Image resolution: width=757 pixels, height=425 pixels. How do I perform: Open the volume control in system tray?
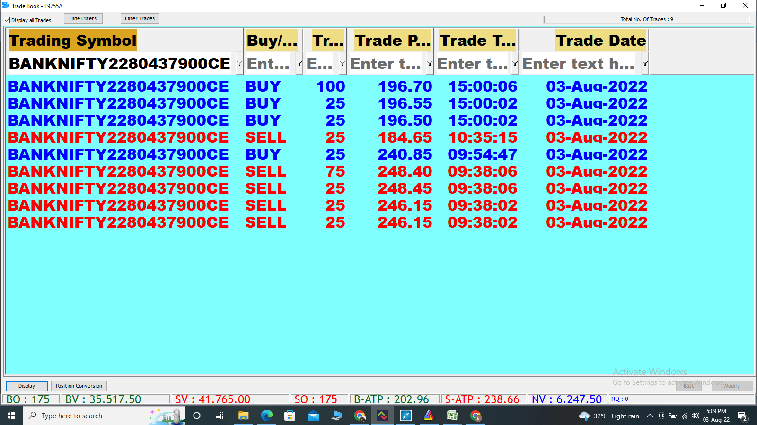coord(695,416)
